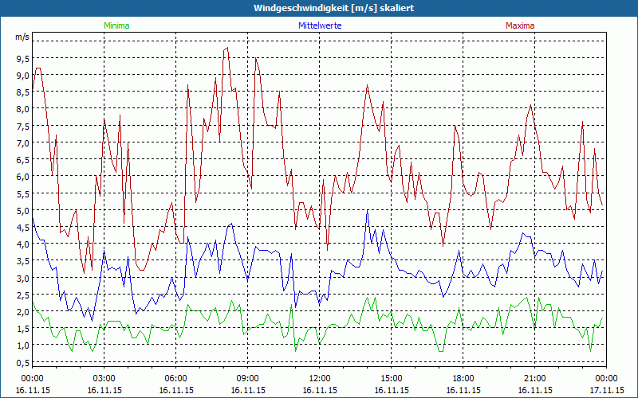Click the 5,0 y-axis value

[22, 210]
